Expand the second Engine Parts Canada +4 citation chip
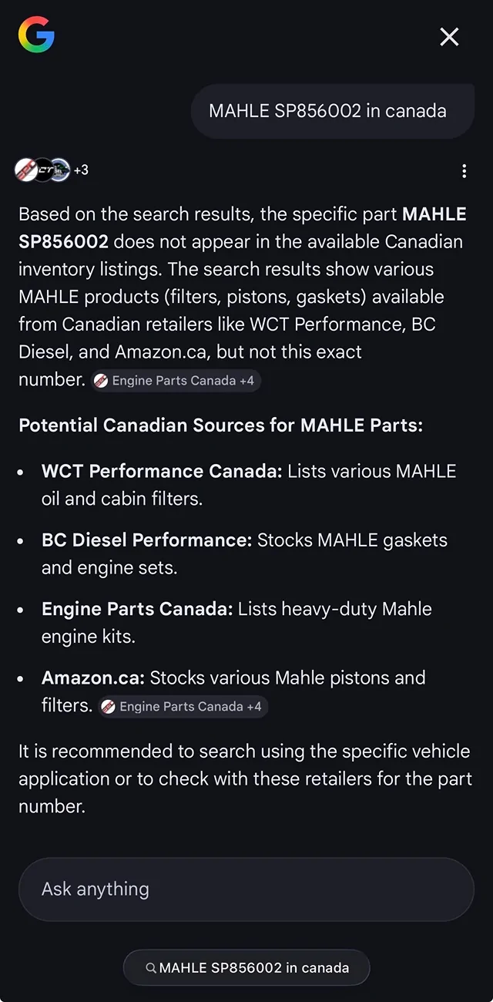The width and height of the screenshot is (493, 1002). point(183,706)
